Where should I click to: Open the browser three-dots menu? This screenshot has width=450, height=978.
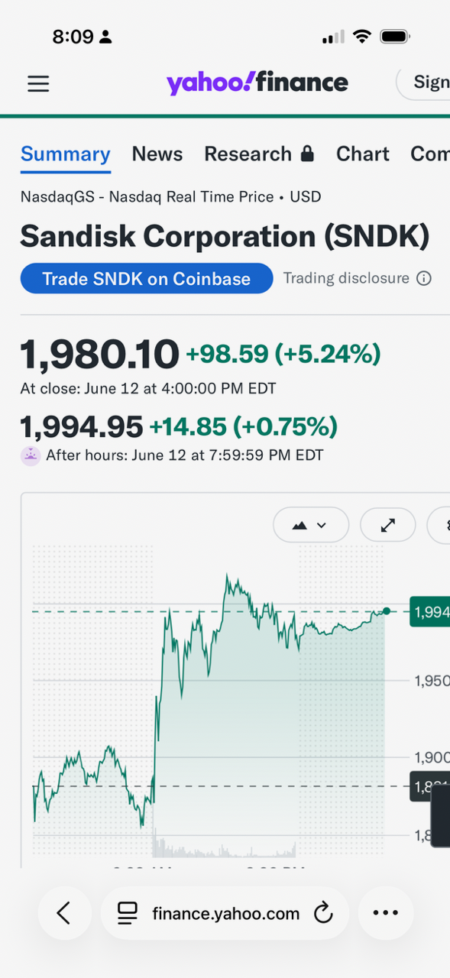pos(386,912)
